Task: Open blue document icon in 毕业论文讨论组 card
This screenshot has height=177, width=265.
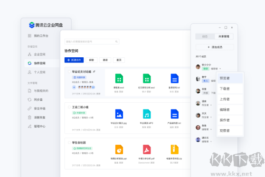Action: [175, 79]
